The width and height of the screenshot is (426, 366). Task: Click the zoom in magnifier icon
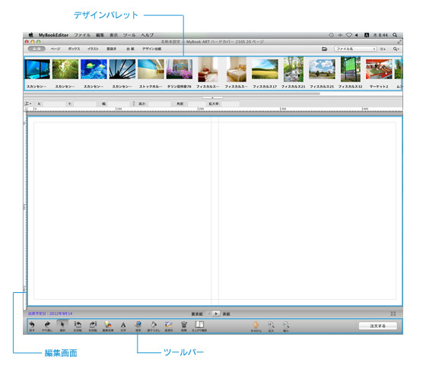click(271, 325)
